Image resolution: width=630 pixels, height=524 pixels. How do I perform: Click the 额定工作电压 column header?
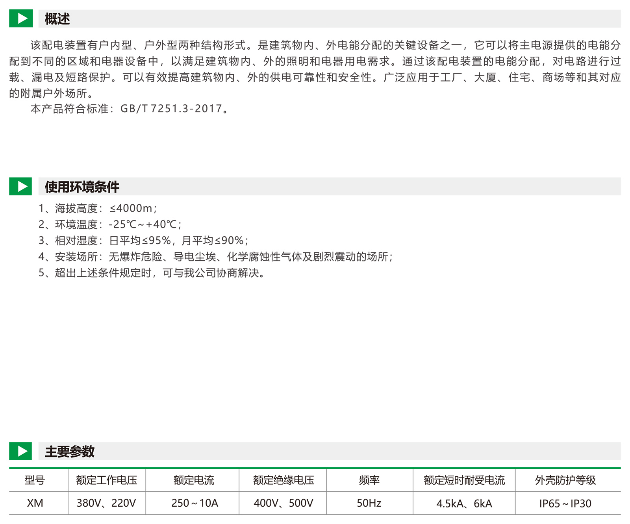[107, 480]
